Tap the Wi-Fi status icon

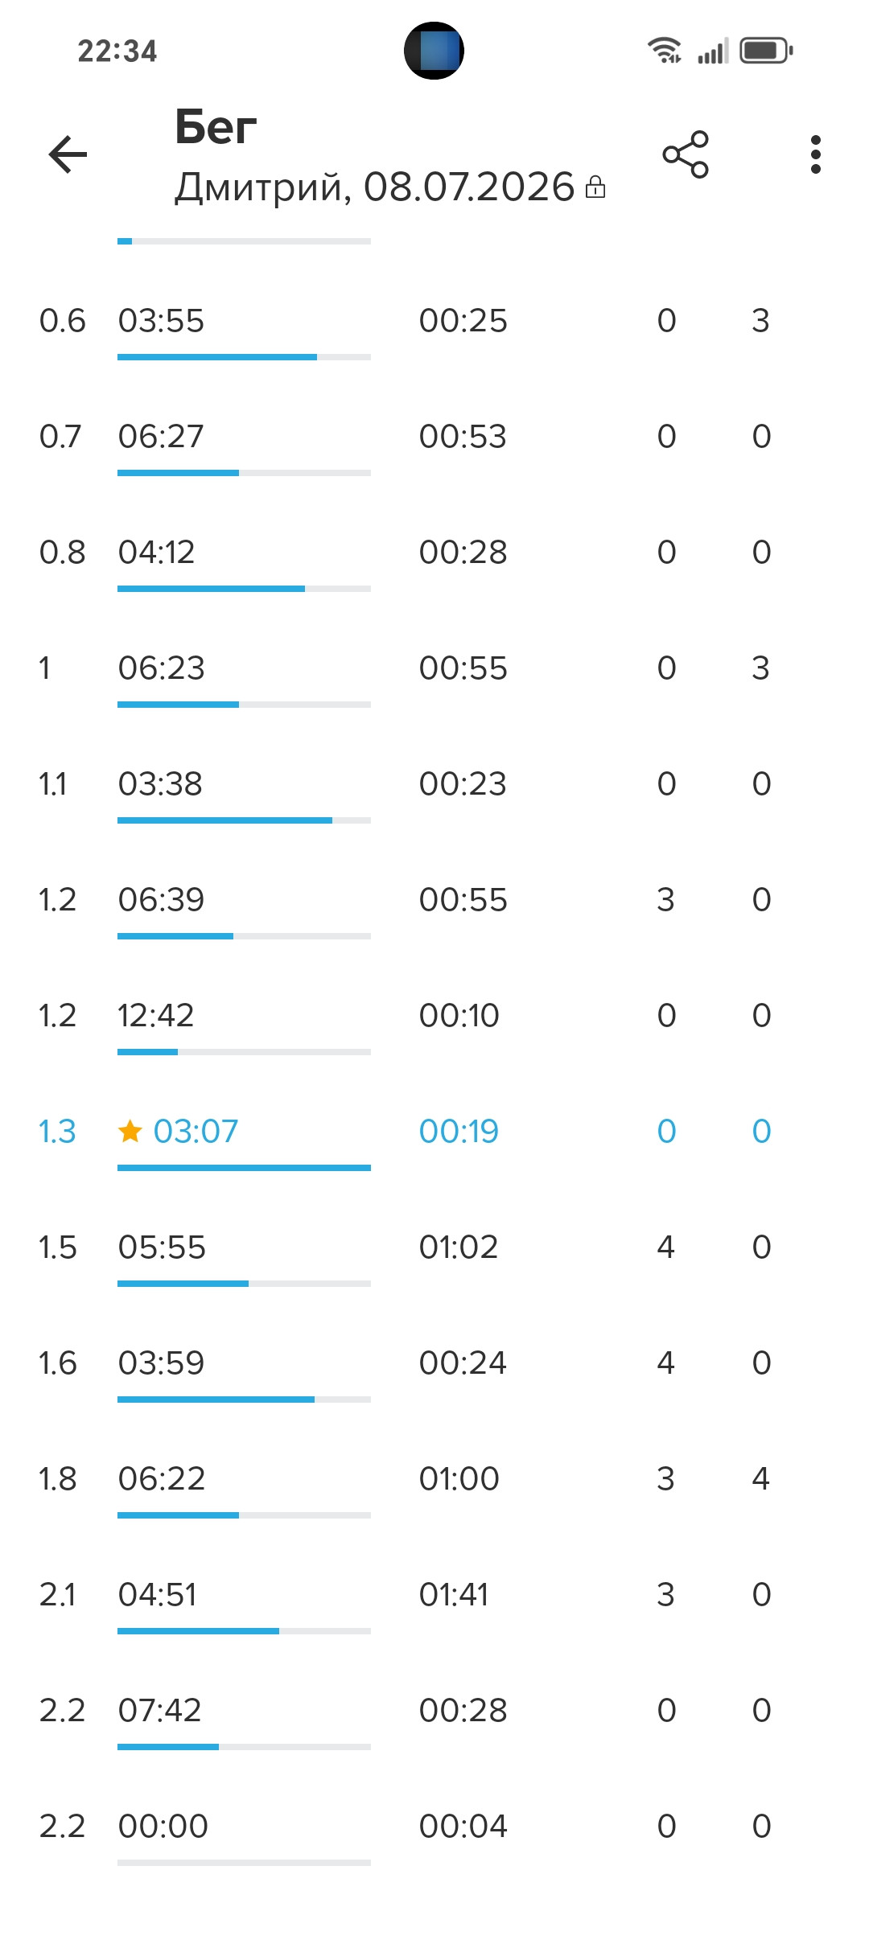[665, 51]
